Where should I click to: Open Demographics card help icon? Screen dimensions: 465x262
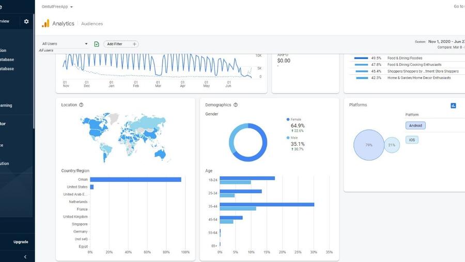click(236, 105)
